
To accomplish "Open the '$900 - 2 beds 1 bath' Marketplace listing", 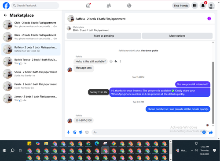I will click(91, 30).
